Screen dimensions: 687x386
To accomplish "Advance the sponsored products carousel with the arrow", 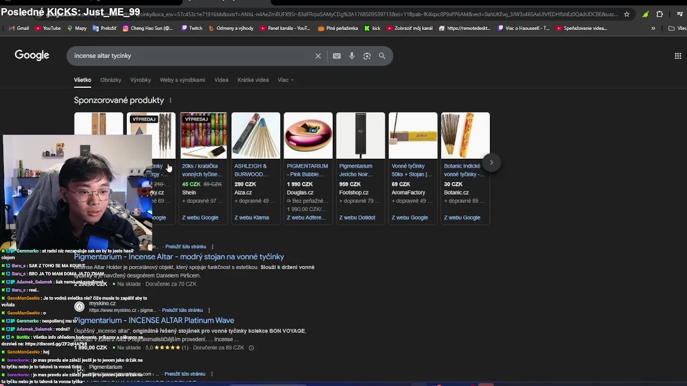I will (x=491, y=162).
